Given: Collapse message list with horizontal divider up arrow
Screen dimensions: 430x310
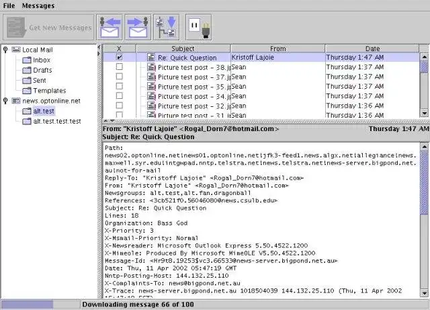Looking at the screenshot, I should click(x=105, y=121).
